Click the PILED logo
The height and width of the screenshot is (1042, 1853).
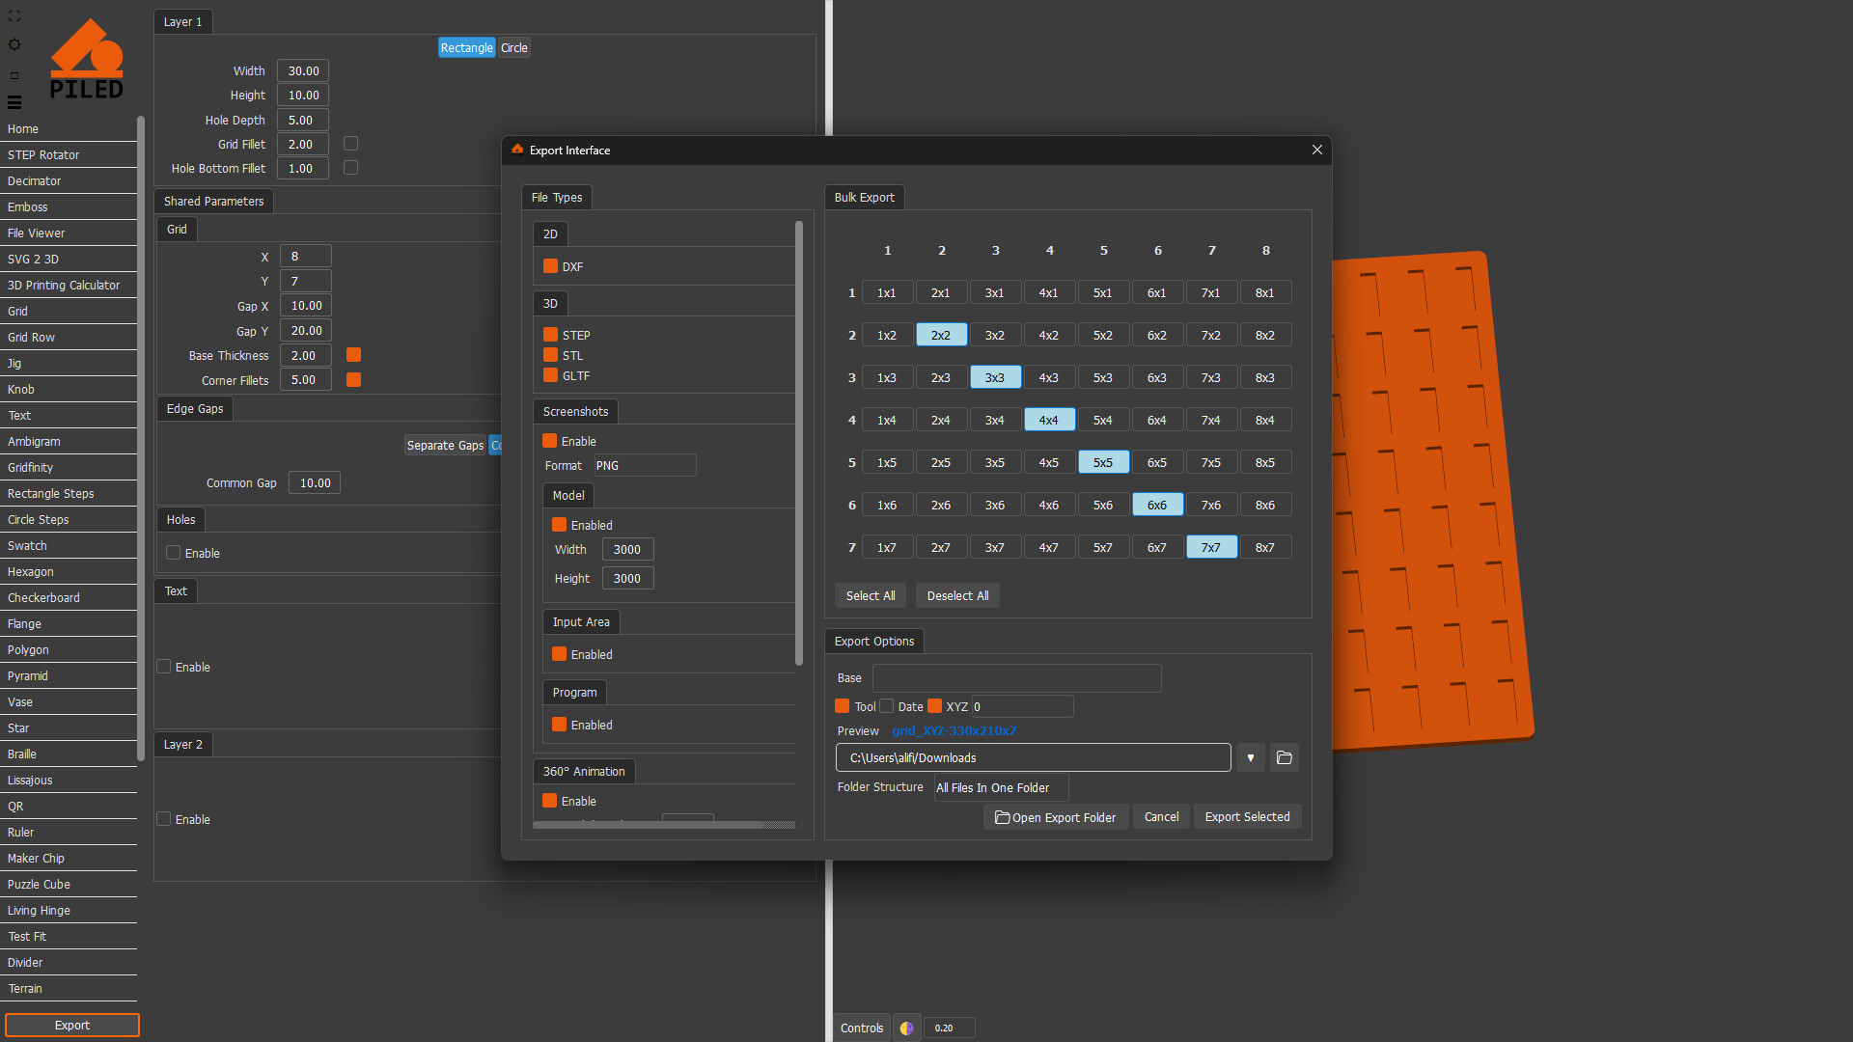coord(87,56)
